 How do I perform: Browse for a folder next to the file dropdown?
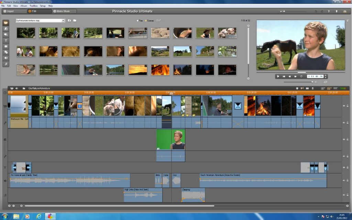[75, 21]
